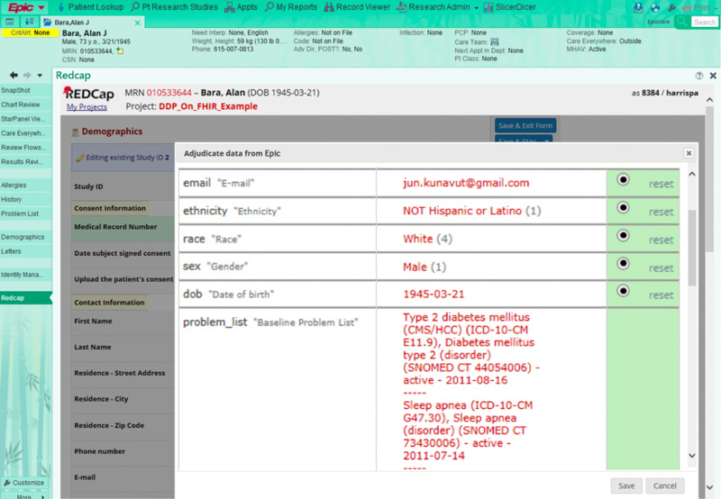Open My Reports from the toolbar
This screenshot has height=499, width=721.
pos(291,7)
